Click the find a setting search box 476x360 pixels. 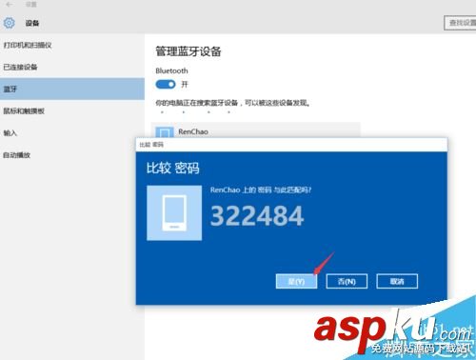click(x=460, y=23)
